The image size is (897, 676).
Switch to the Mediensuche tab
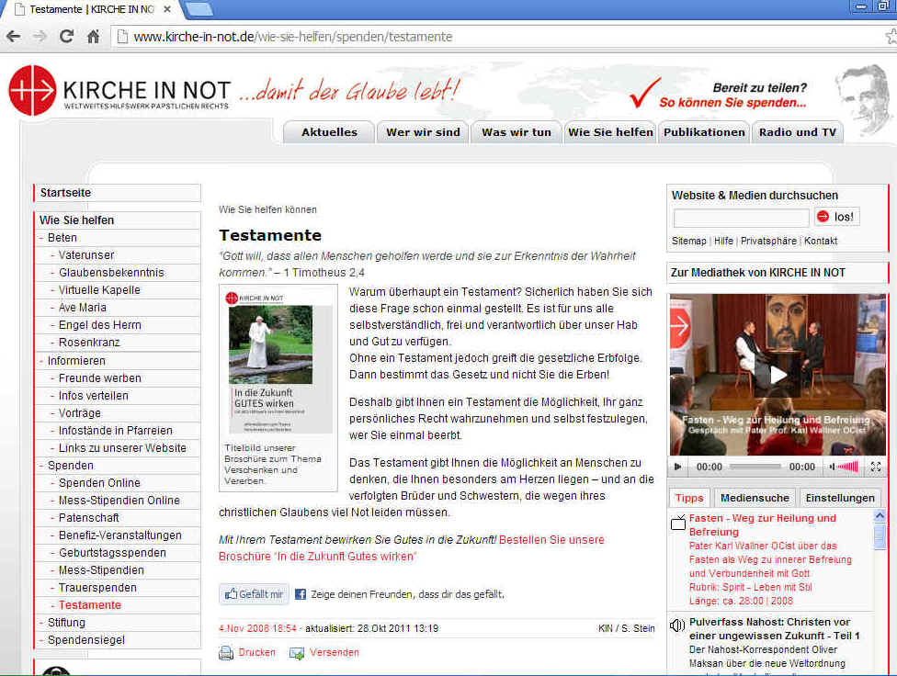[x=755, y=498]
